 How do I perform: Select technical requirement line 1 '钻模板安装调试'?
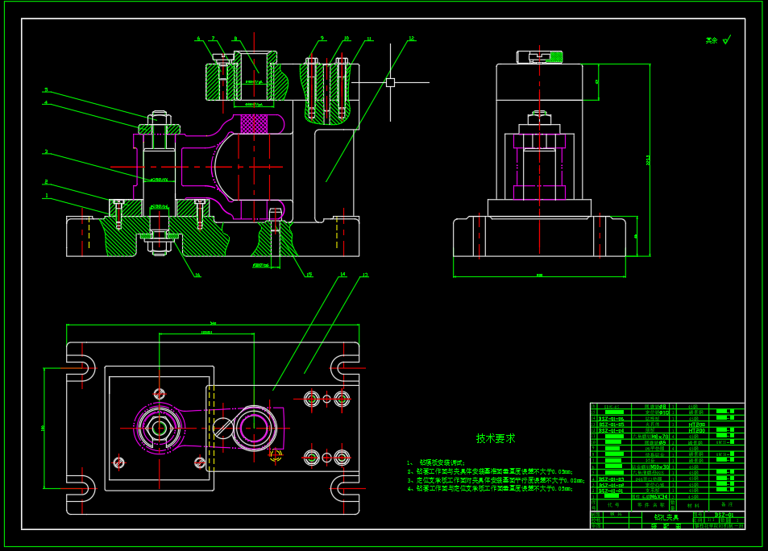click(x=442, y=462)
